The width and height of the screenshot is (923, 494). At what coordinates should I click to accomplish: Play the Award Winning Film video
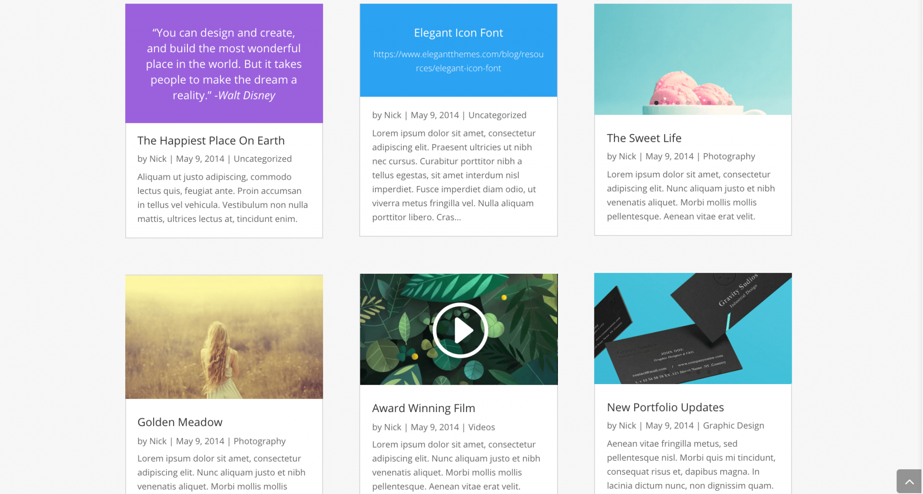(x=460, y=330)
